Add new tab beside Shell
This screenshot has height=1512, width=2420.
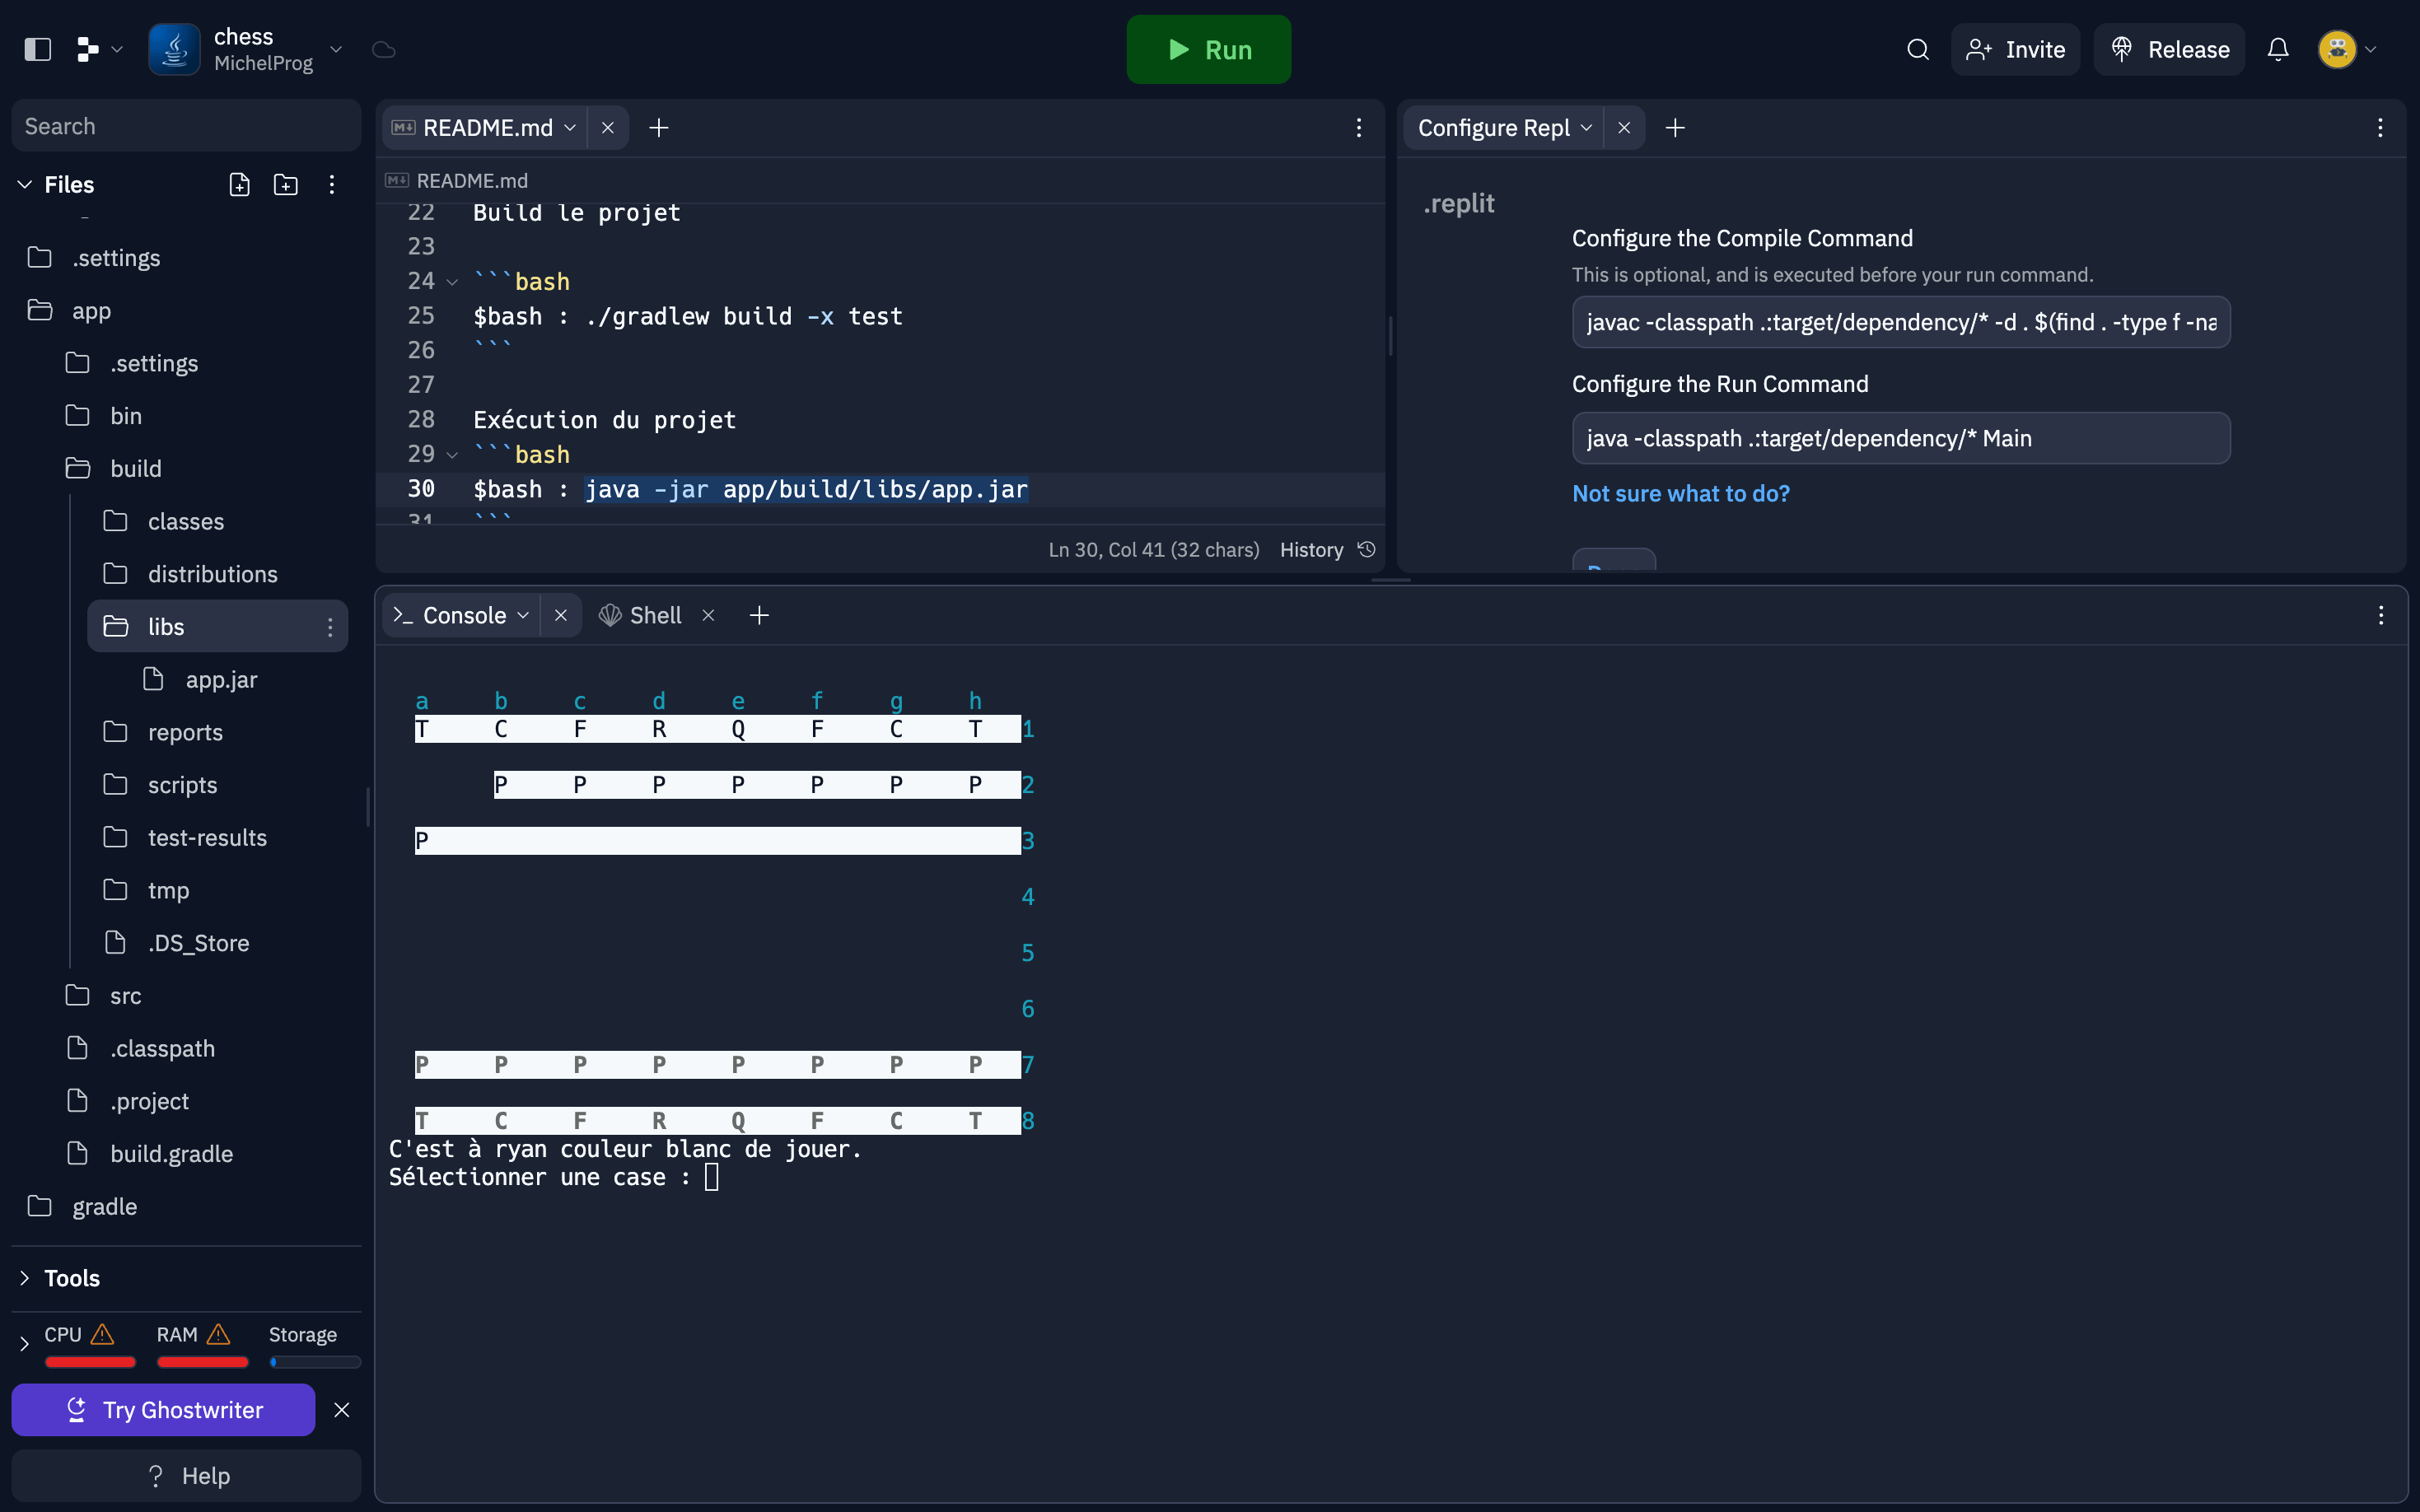click(x=759, y=615)
